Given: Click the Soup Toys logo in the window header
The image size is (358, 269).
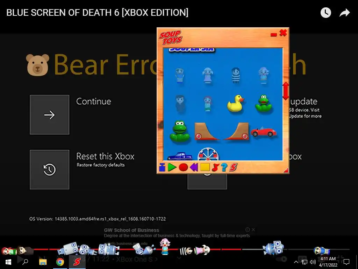Looking at the screenshot, I should (x=170, y=37).
